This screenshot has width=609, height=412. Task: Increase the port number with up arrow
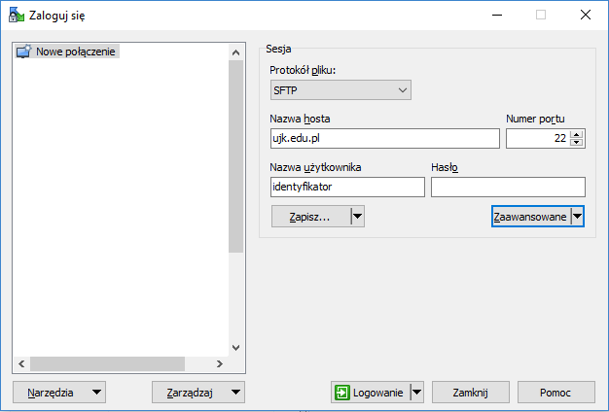(x=577, y=134)
